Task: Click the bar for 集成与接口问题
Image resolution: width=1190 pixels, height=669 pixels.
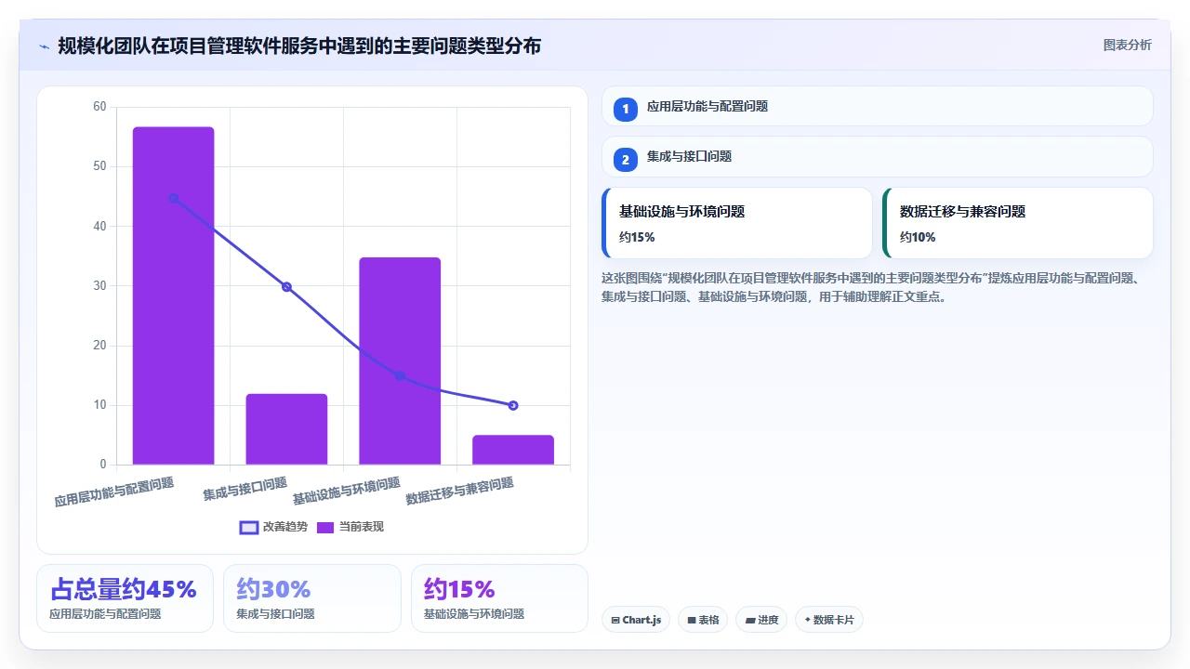Action: click(x=286, y=429)
